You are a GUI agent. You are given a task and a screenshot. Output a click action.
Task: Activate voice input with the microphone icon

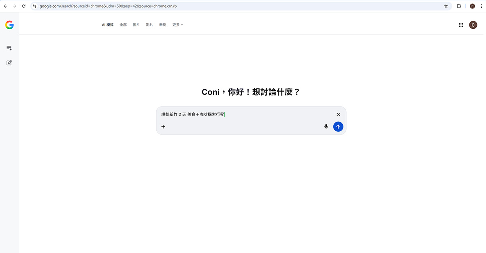tap(326, 126)
